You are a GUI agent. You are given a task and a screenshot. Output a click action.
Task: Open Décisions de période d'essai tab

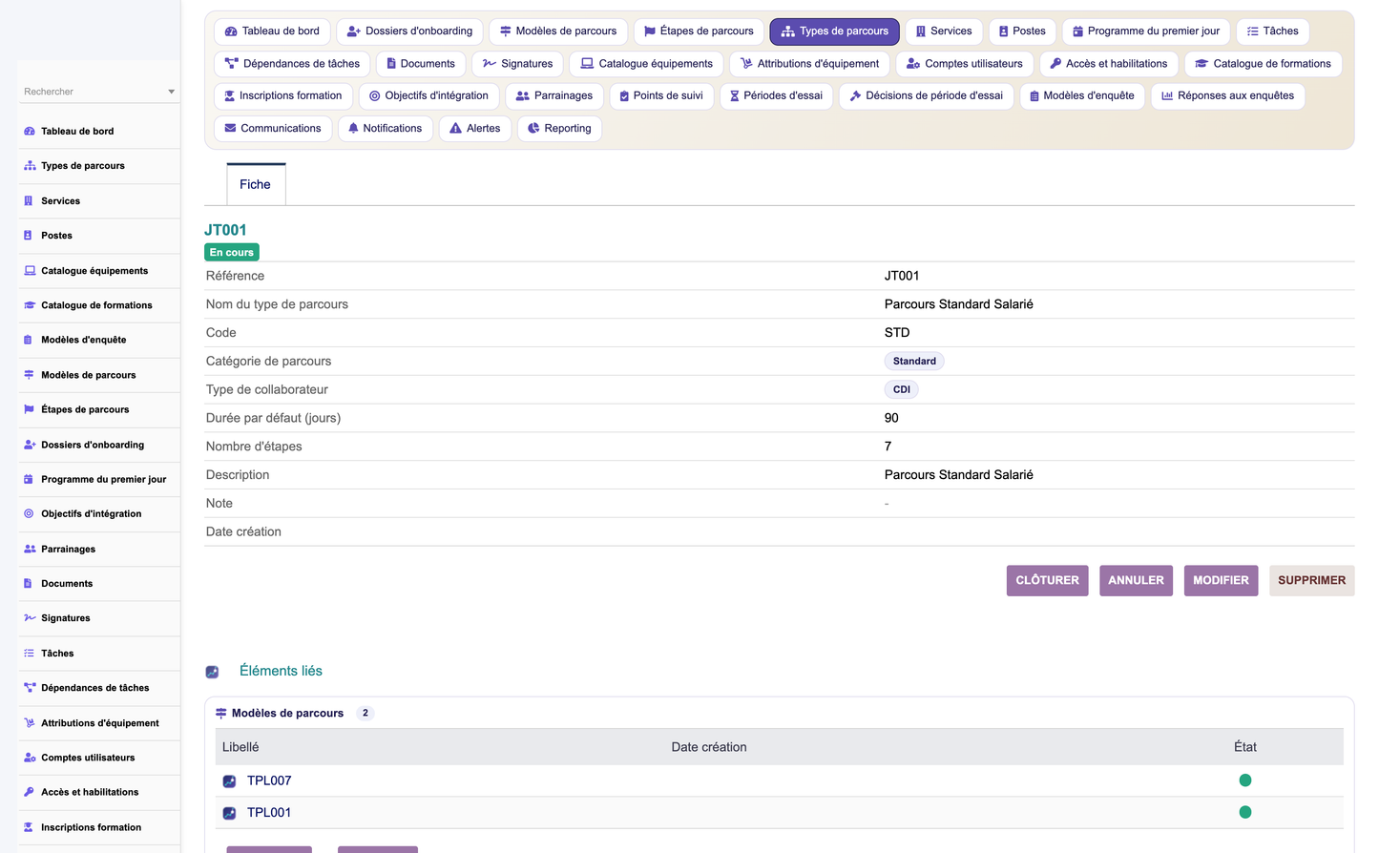tap(927, 96)
